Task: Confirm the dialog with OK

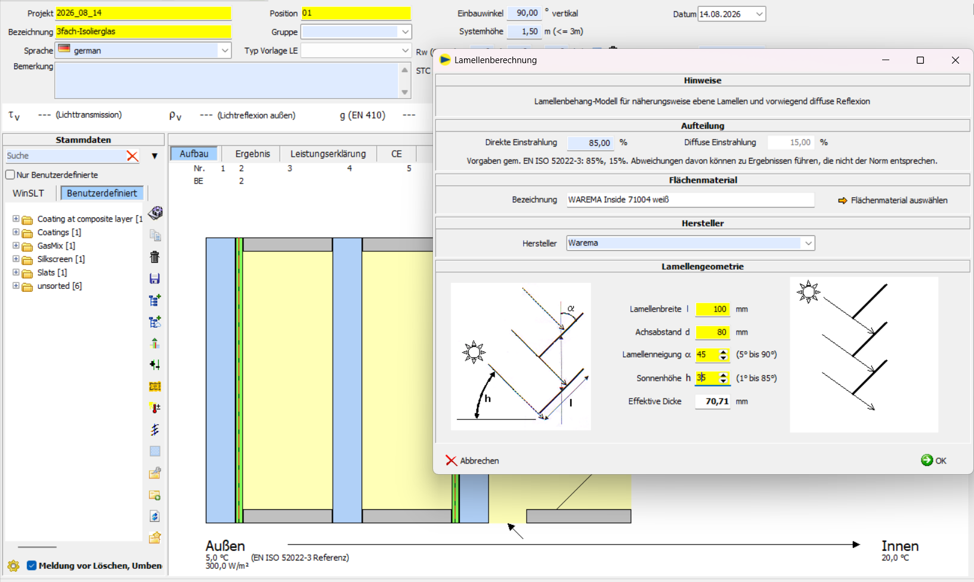Action: 934,460
